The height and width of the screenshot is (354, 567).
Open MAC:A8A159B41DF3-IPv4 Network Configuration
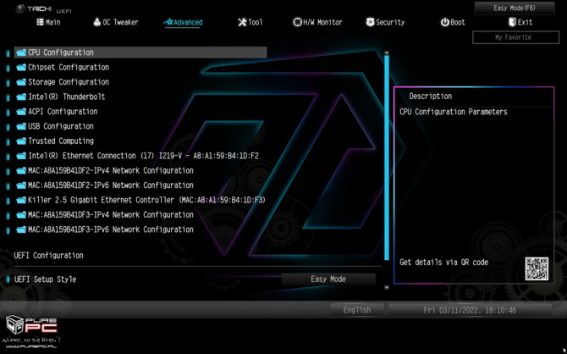pos(111,215)
